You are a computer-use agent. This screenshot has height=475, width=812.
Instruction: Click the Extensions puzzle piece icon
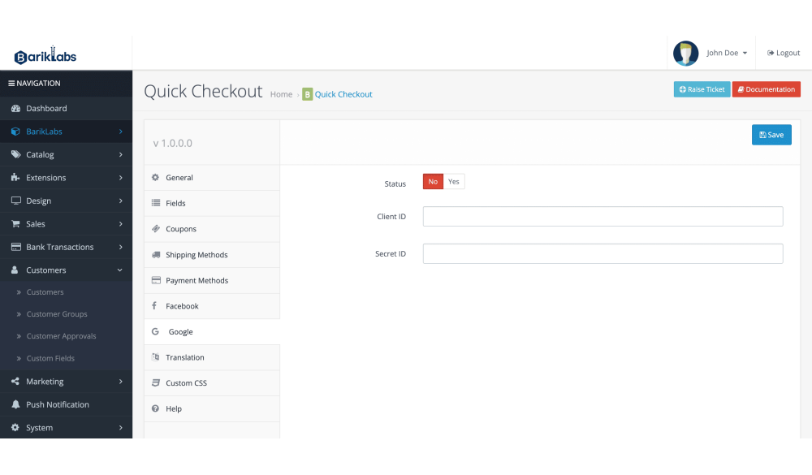15,178
